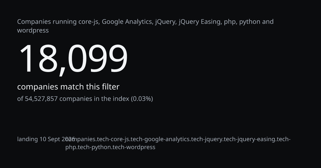Click "wordpress" on the heading's second line
The height and width of the screenshot is (168, 321).
(x=33, y=31)
